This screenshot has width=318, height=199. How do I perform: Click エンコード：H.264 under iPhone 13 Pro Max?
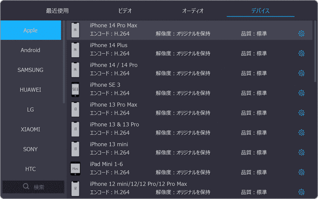coord(109,113)
